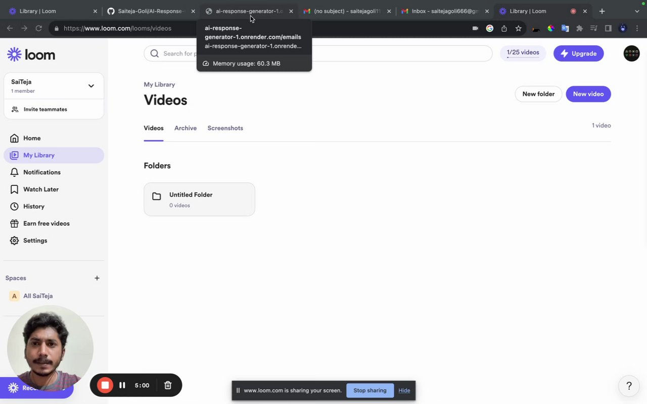The width and height of the screenshot is (647, 404).
Task: Click the address bar URL
Action: click(x=117, y=28)
